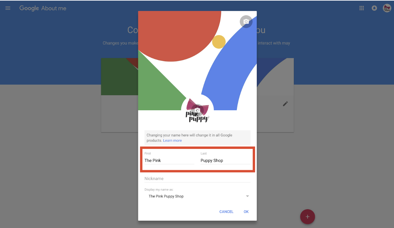Change cover photo via camera icon
The height and width of the screenshot is (228, 394).
[246, 22]
